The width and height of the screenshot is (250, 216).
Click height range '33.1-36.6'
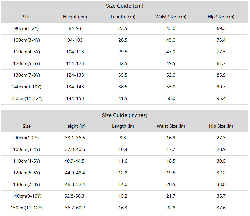(75, 138)
